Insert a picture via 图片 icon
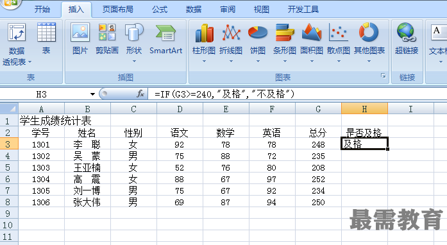This screenshot has height=245, width=447. click(80, 32)
